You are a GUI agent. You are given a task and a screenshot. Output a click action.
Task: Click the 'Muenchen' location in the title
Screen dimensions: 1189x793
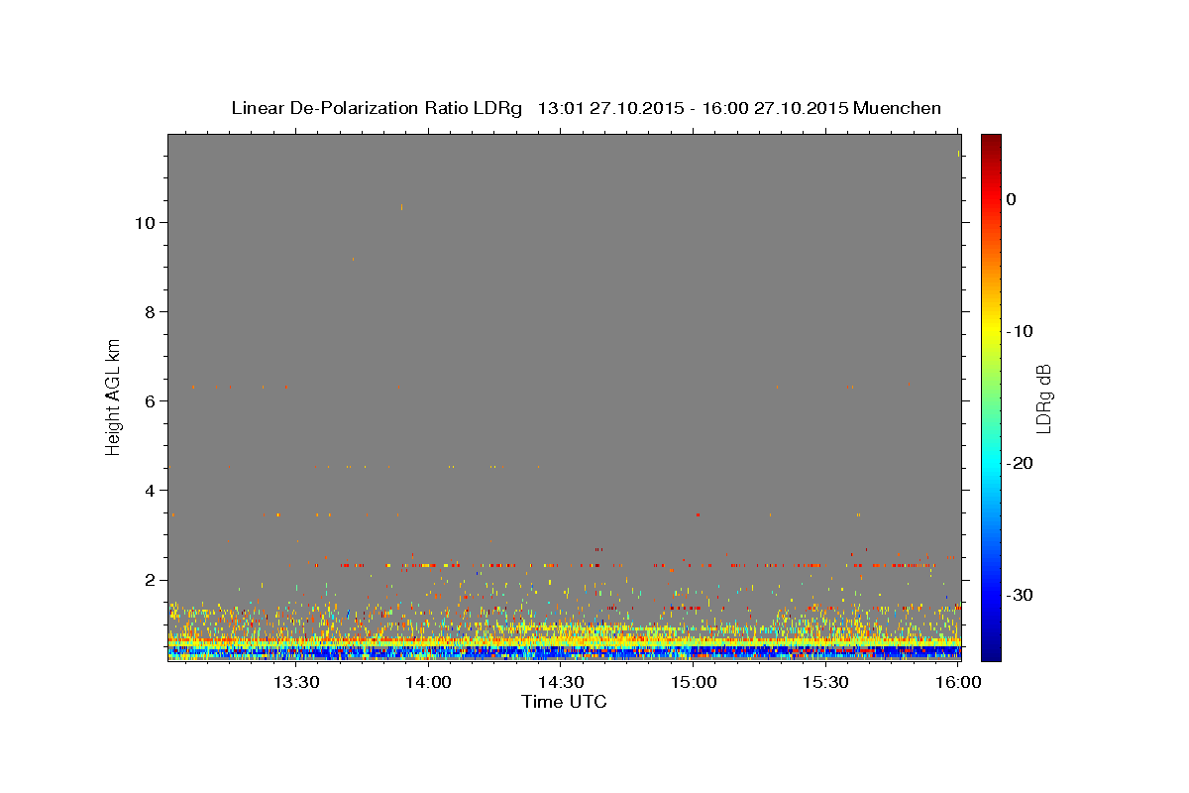(x=898, y=108)
